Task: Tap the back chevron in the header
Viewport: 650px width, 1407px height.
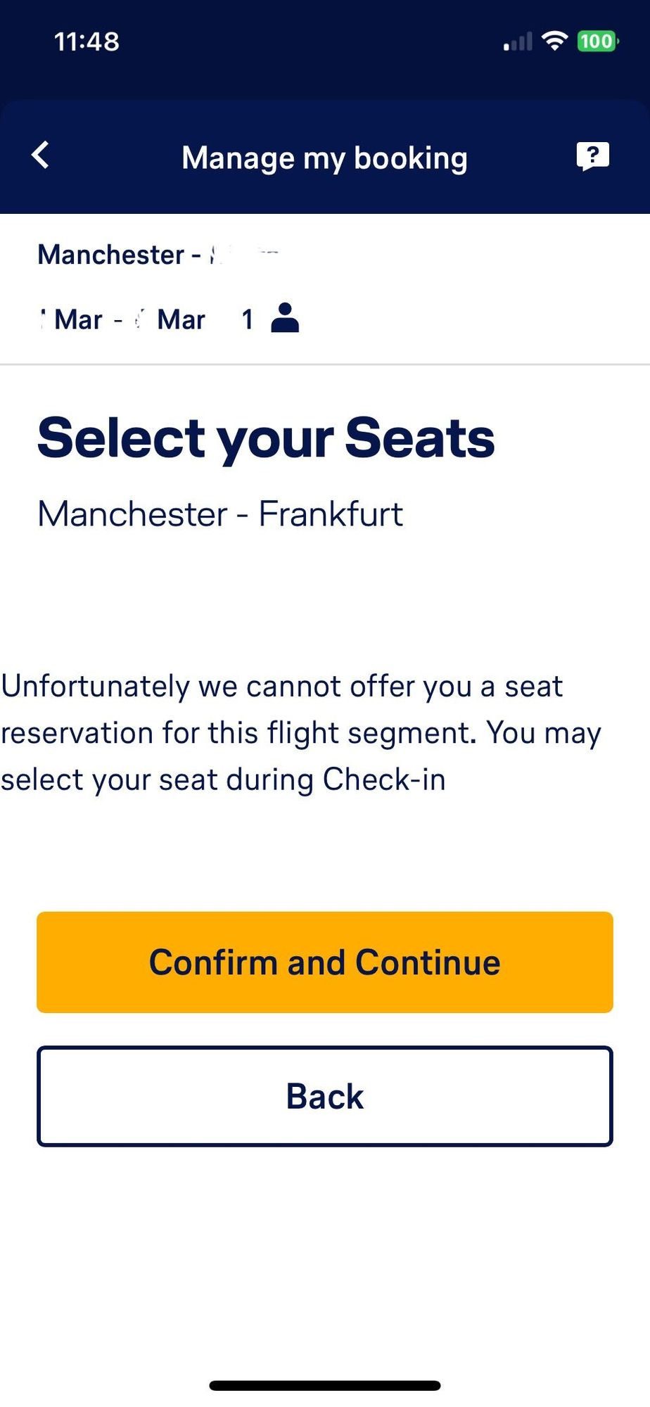Action: coord(41,155)
